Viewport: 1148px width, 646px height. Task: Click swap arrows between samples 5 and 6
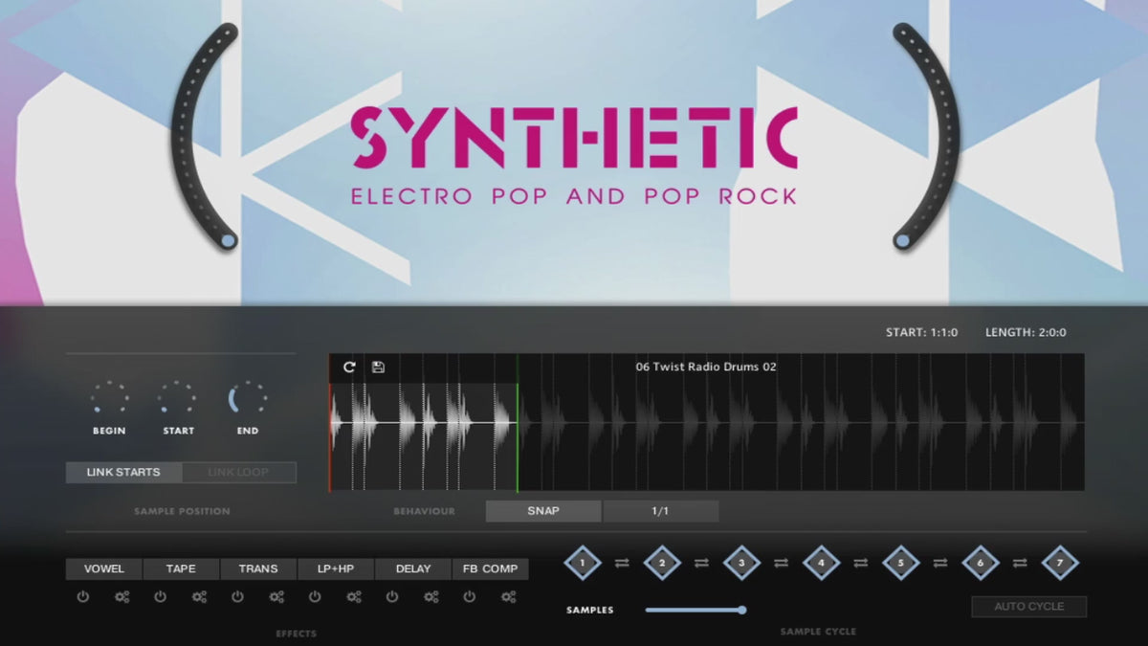(x=940, y=564)
